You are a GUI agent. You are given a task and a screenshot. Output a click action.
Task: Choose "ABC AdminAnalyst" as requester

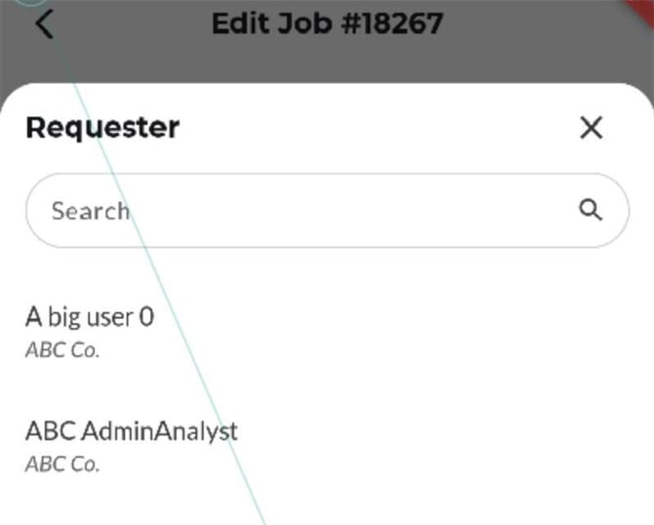coord(131,430)
